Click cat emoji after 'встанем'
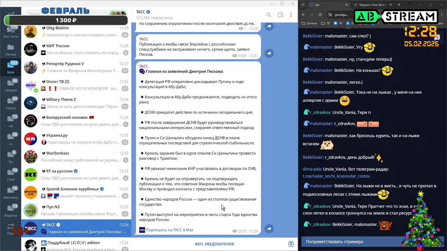447x251 pixels. click(327, 144)
